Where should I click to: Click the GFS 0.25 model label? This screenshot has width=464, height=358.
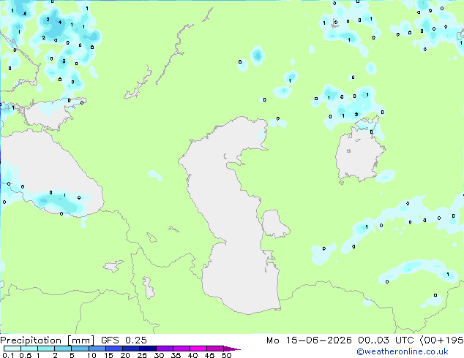click(124, 340)
